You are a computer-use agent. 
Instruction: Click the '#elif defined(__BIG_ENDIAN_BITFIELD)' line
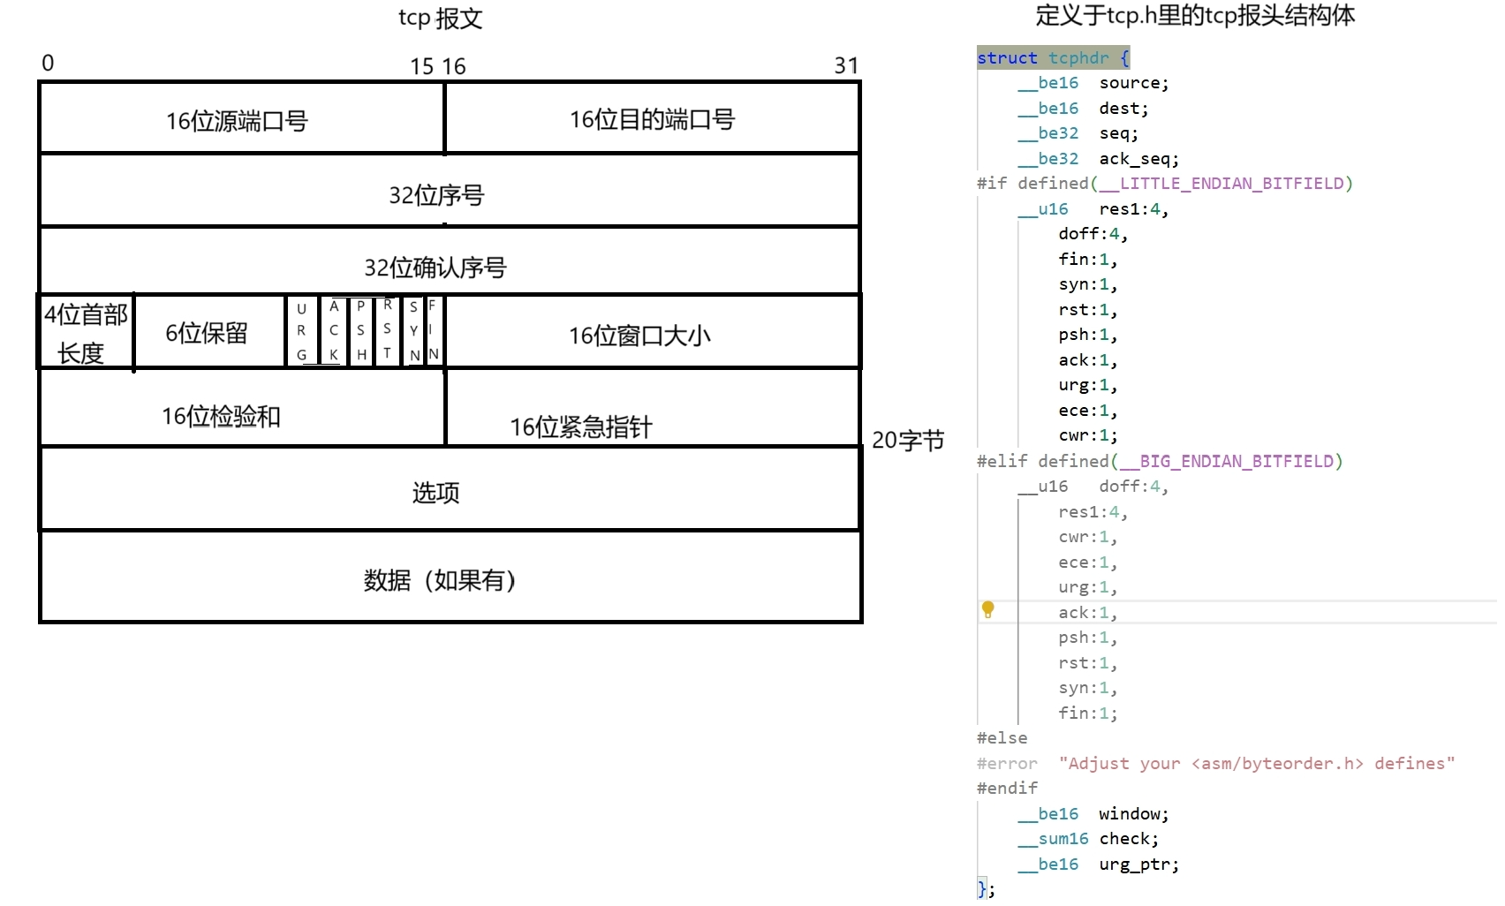pyautogui.click(x=1160, y=461)
